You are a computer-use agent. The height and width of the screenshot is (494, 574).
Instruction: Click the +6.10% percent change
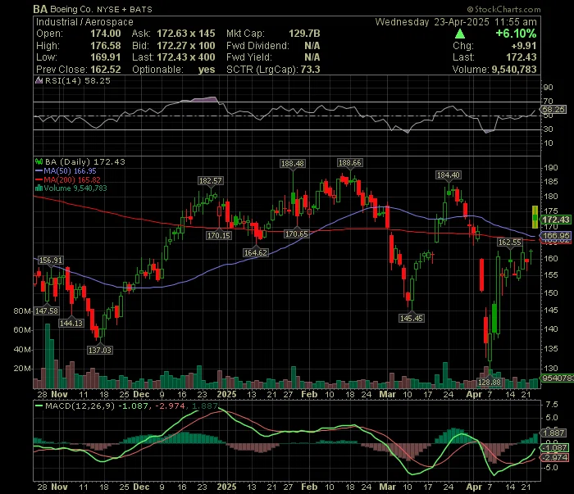click(x=516, y=34)
